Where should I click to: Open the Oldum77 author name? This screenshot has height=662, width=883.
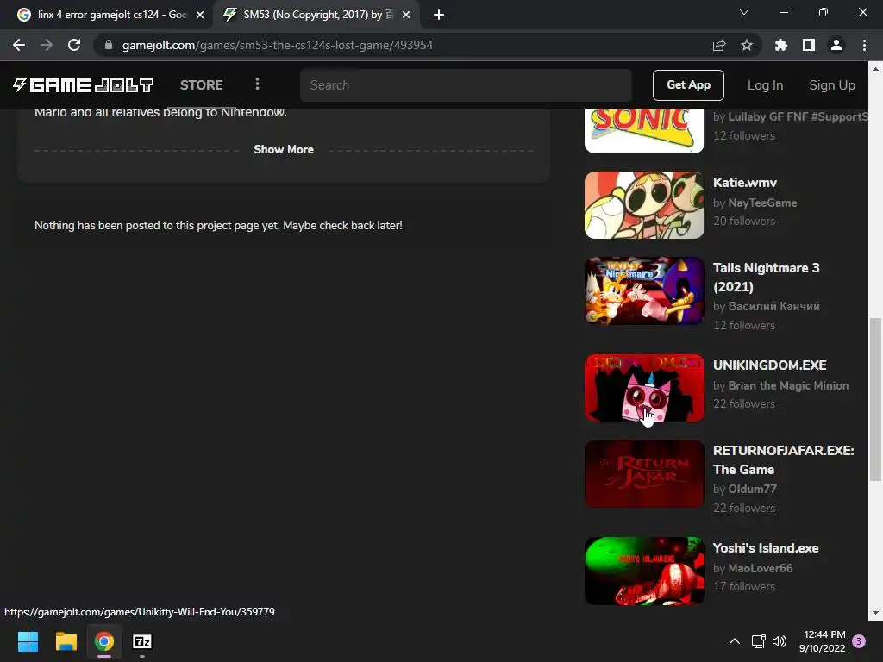pyautogui.click(x=752, y=489)
